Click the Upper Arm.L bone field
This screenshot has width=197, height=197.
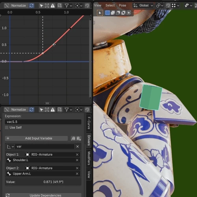(x=43, y=174)
